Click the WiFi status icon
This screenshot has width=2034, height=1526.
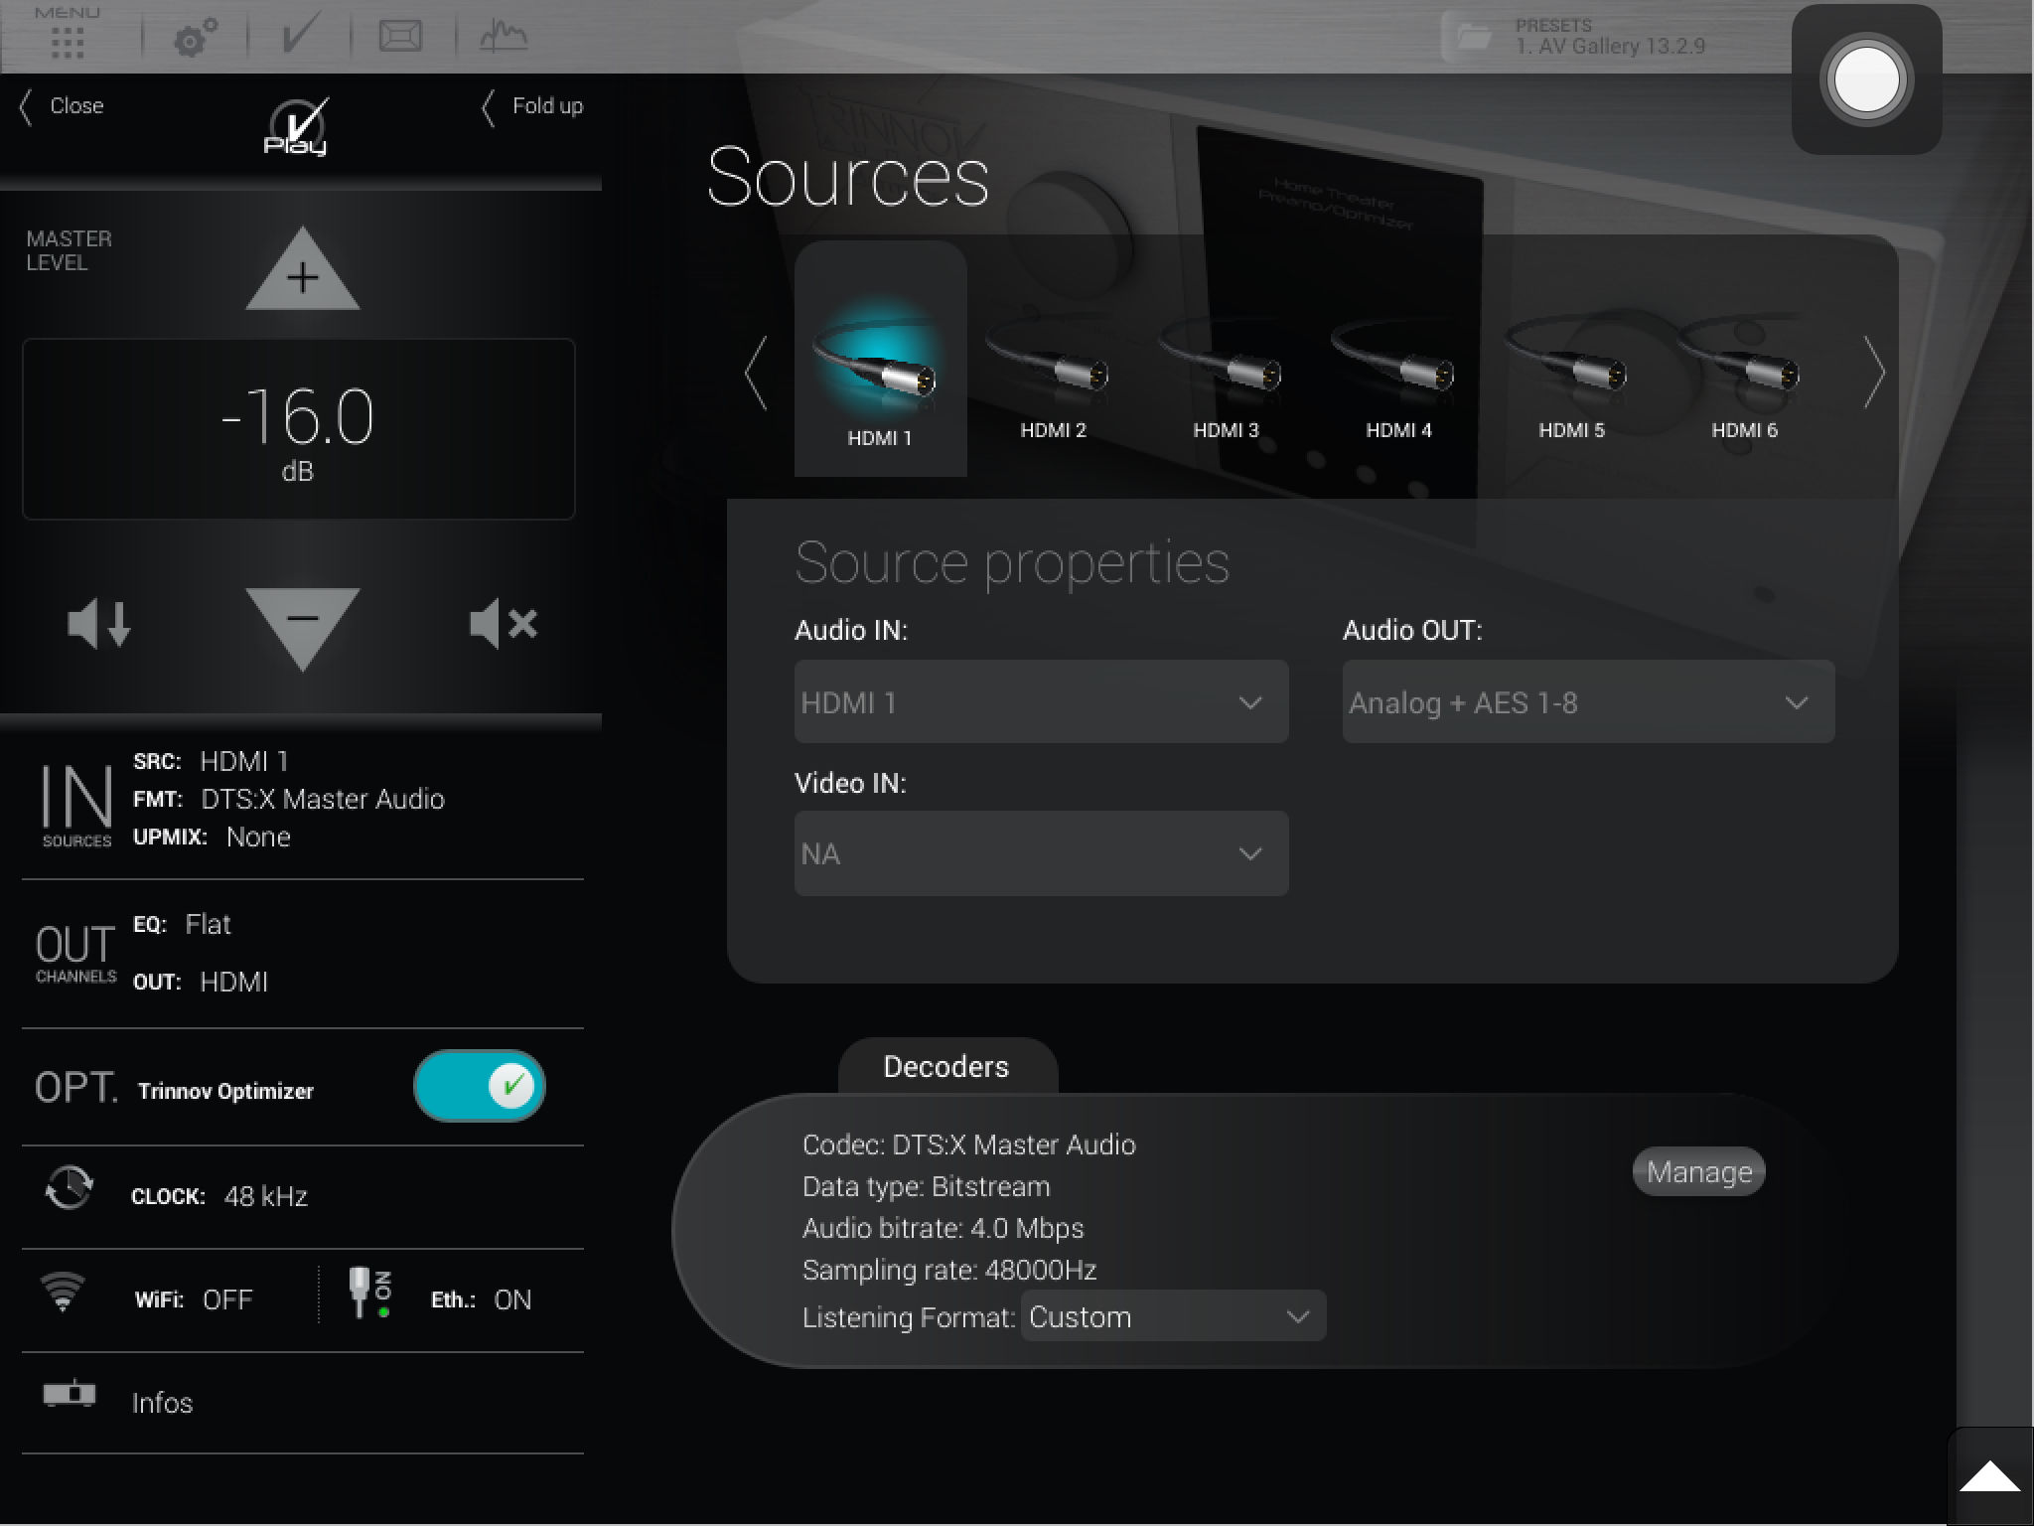[x=62, y=1294]
